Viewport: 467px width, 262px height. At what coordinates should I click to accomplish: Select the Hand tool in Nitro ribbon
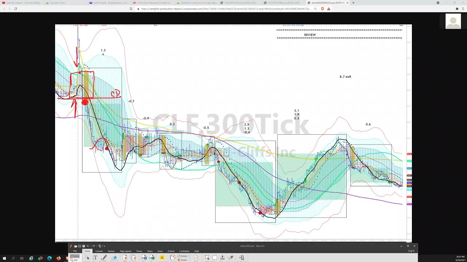(74, 256)
